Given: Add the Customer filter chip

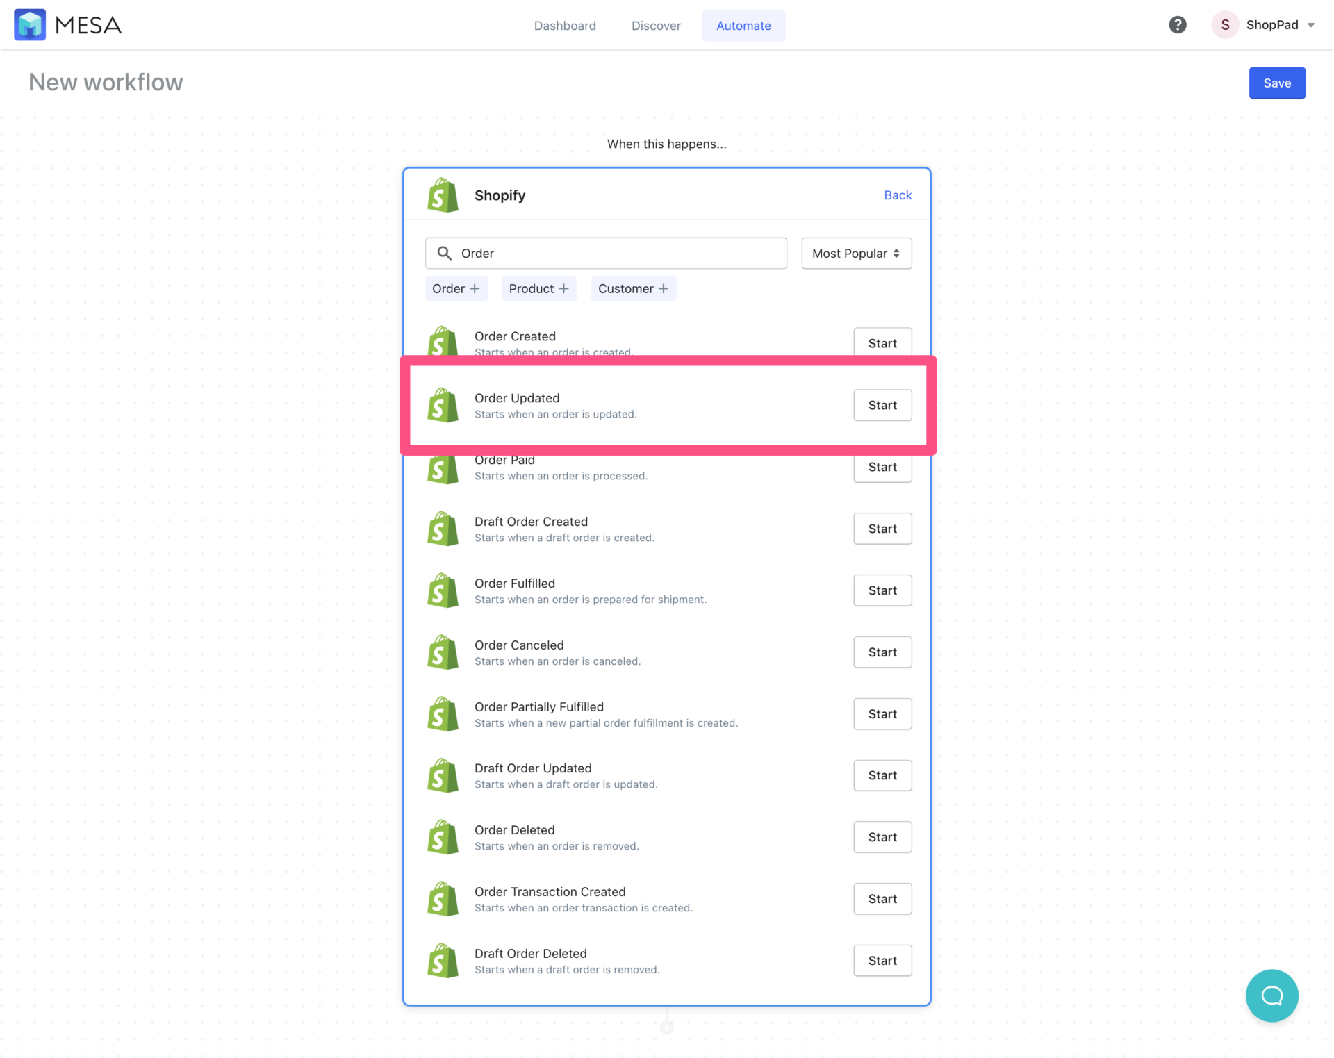Looking at the screenshot, I should point(633,288).
